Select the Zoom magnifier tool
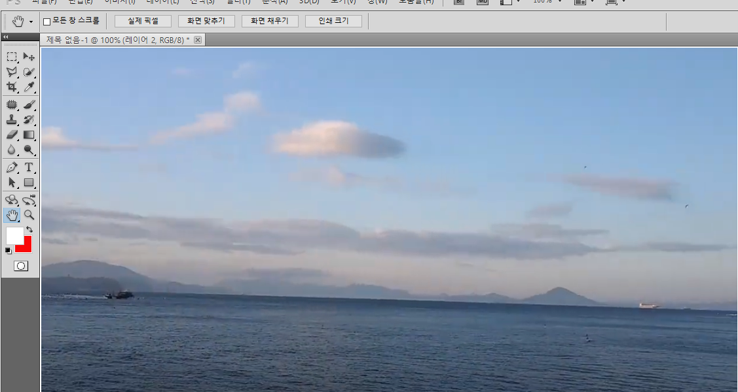 [29, 215]
